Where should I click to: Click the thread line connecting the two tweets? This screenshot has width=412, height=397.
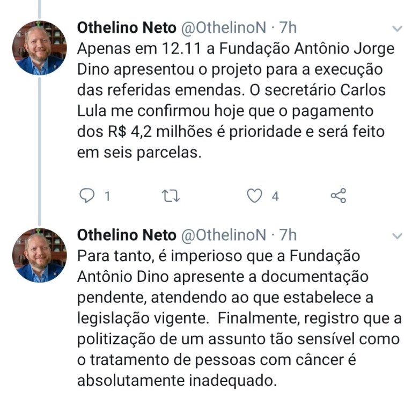(x=40, y=151)
